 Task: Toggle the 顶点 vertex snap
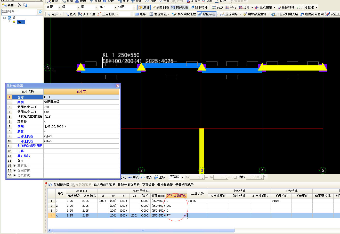[x=147, y=177]
